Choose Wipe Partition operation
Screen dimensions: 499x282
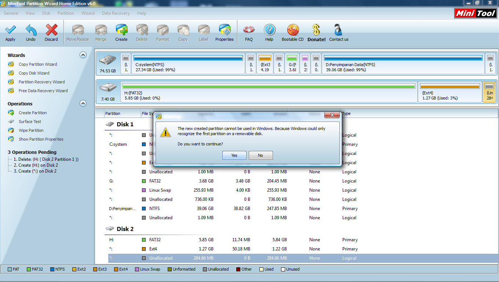click(31, 130)
